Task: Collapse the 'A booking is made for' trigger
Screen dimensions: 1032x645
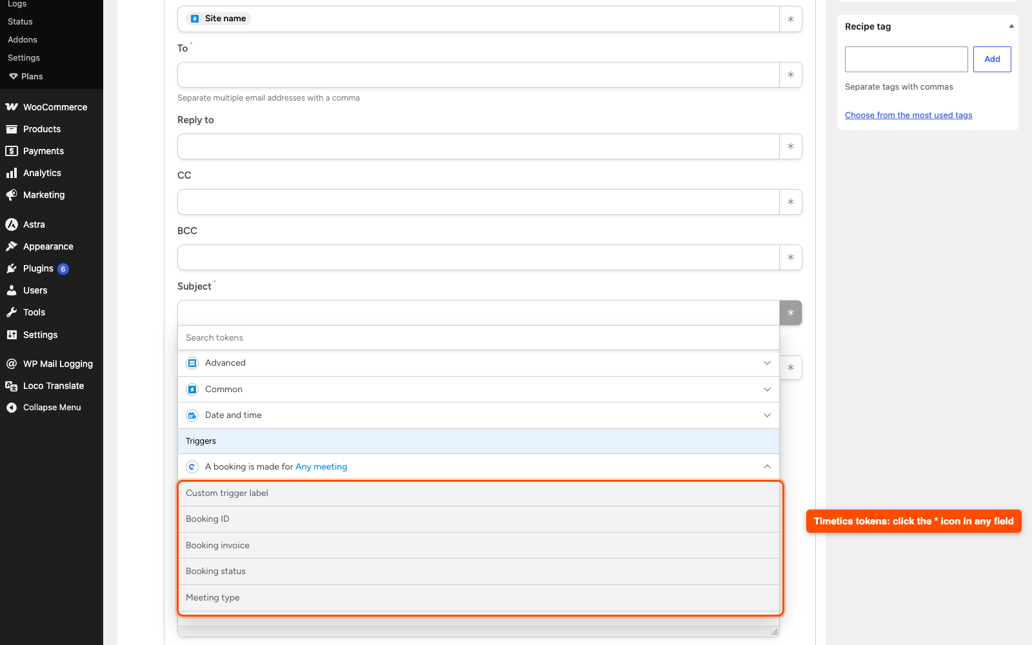Action: (x=767, y=466)
